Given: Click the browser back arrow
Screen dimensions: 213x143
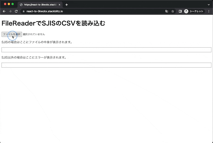Looking at the screenshot, I should click(4, 11).
